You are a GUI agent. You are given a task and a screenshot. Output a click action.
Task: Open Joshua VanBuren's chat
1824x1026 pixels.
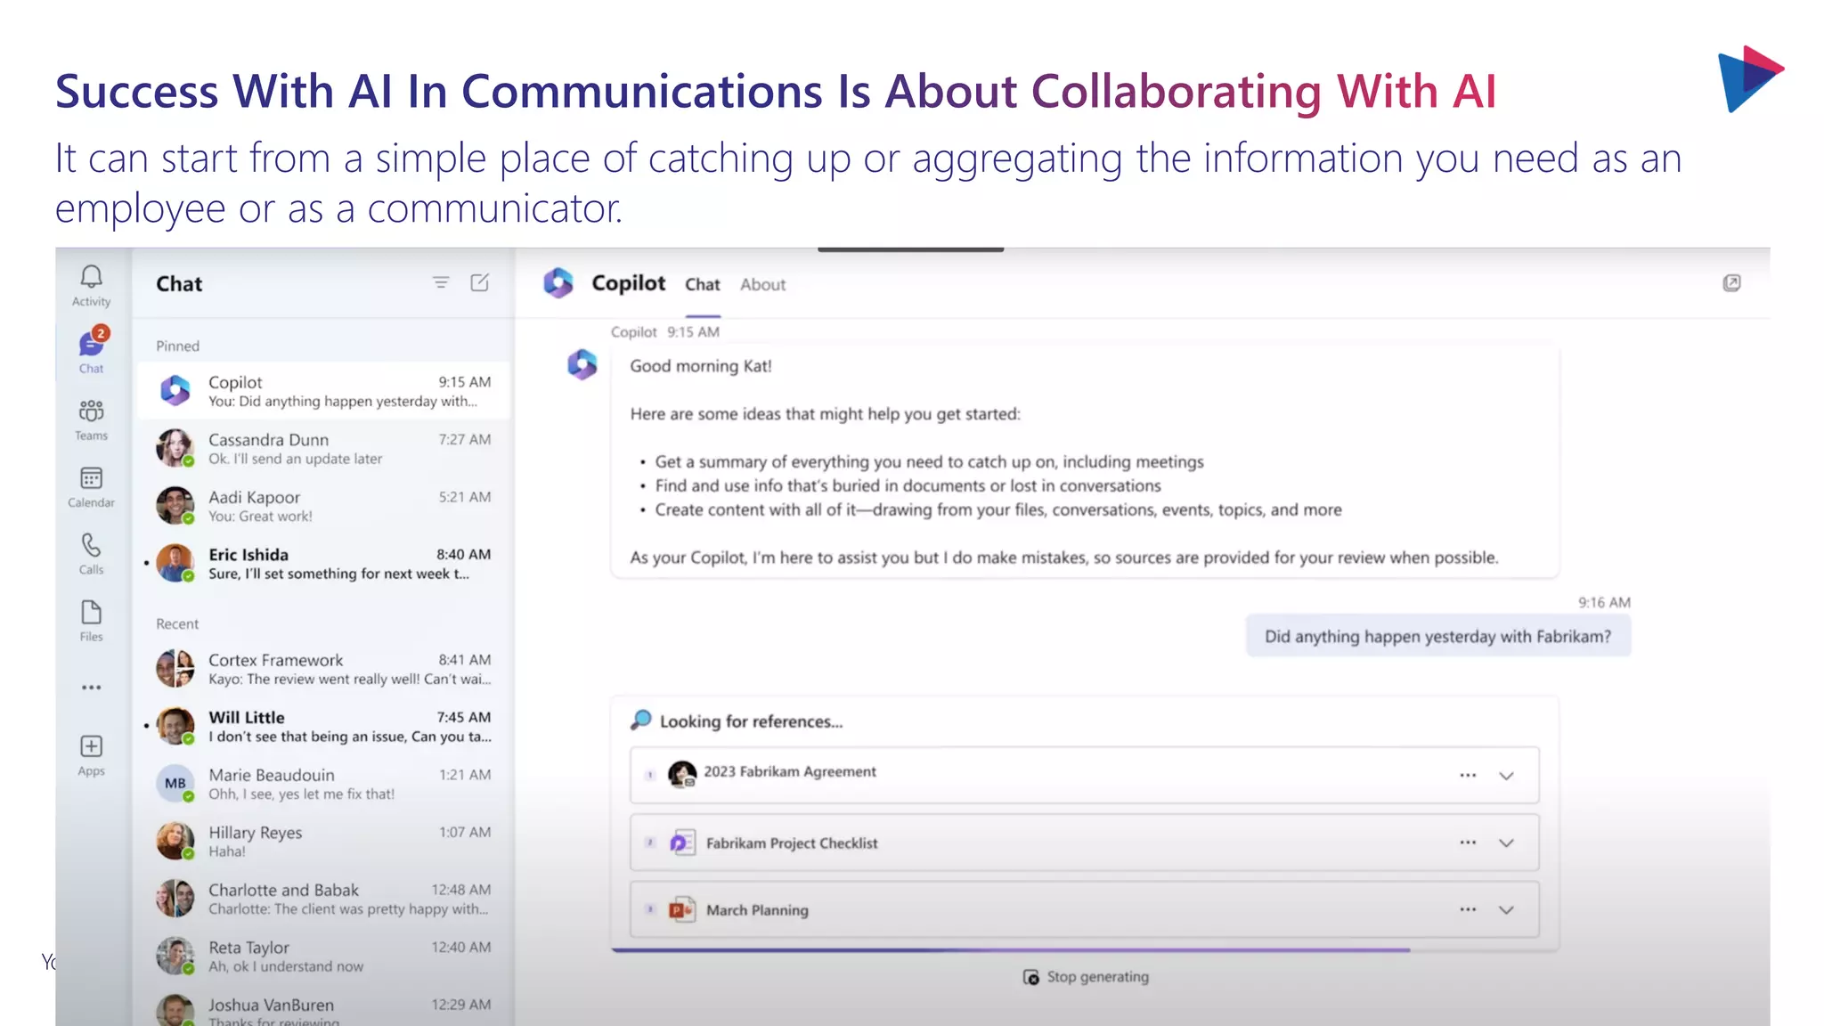tap(323, 1010)
